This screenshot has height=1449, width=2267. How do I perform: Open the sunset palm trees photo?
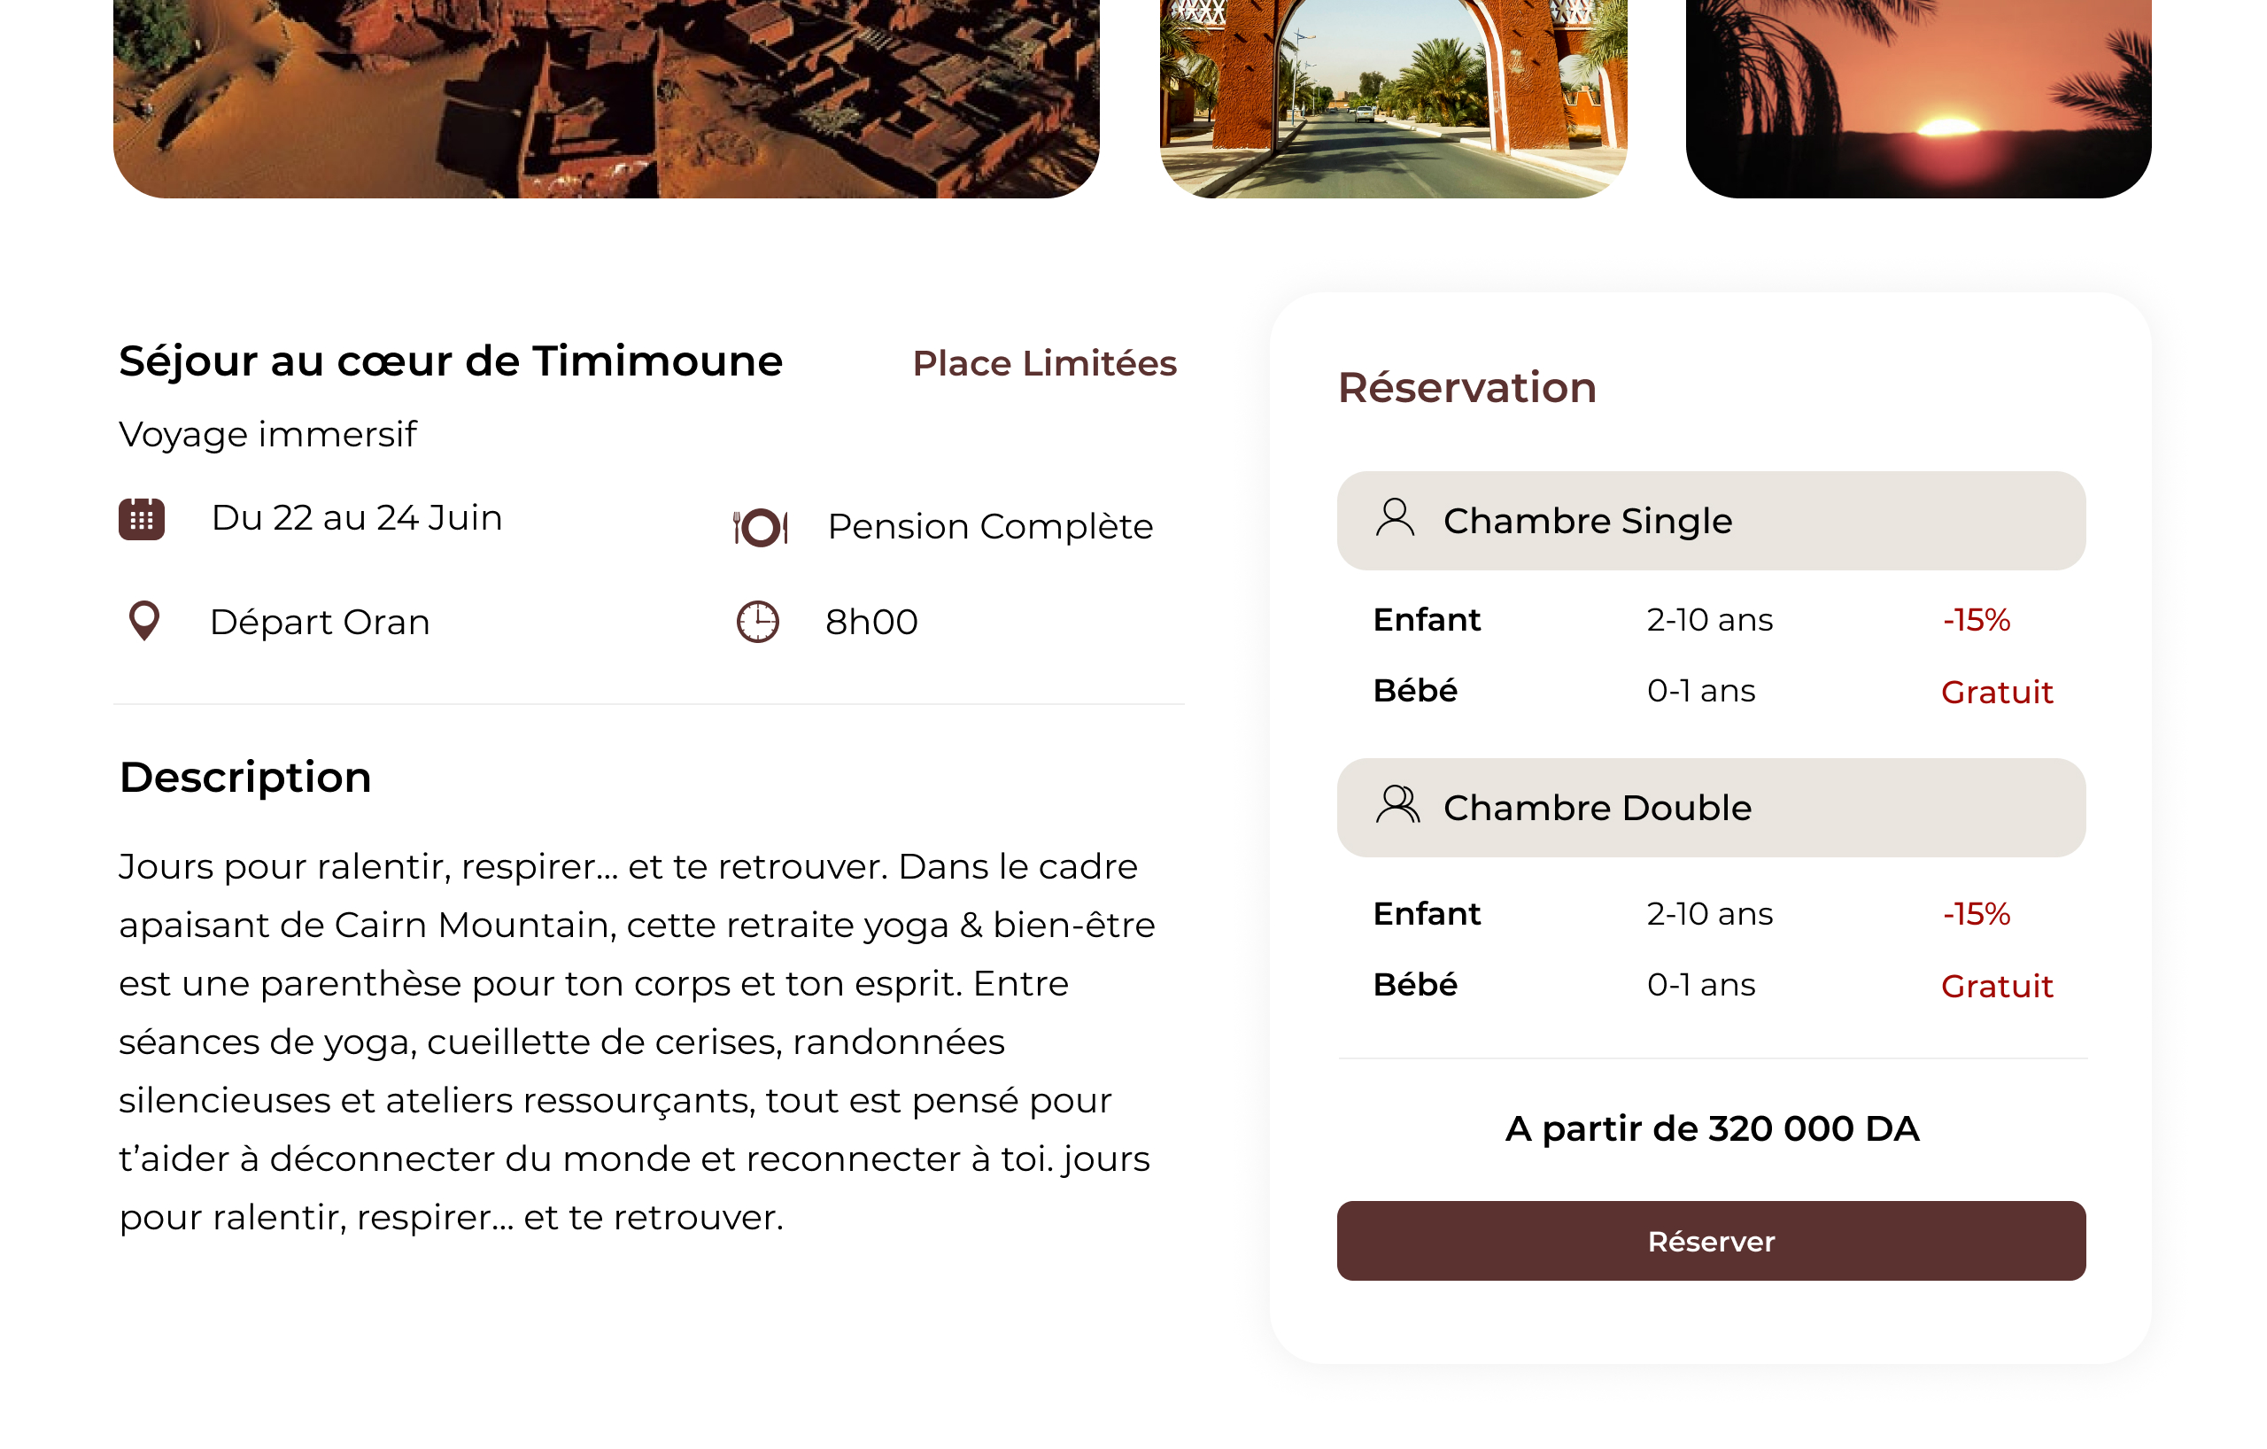[x=1918, y=94]
